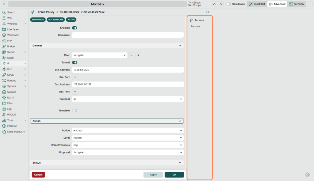Click the WireGuard shield icon

point(4,35)
